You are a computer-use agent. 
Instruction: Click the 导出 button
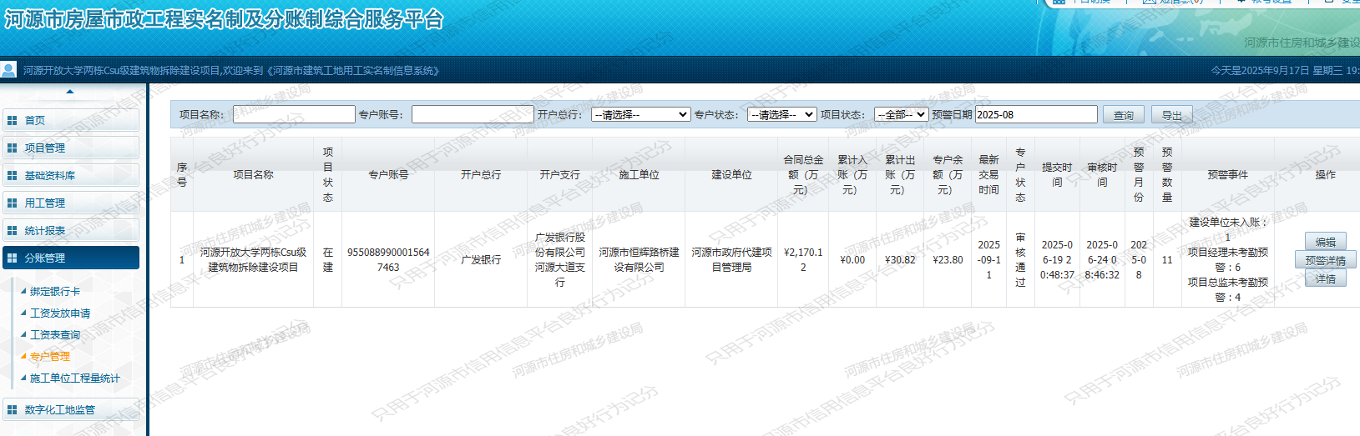tap(1172, 115)
